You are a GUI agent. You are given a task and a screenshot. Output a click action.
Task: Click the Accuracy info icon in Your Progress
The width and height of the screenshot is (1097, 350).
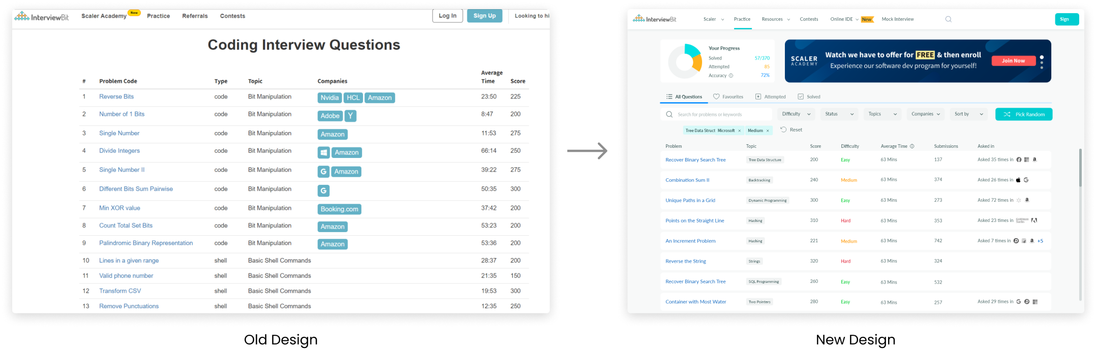731,76
